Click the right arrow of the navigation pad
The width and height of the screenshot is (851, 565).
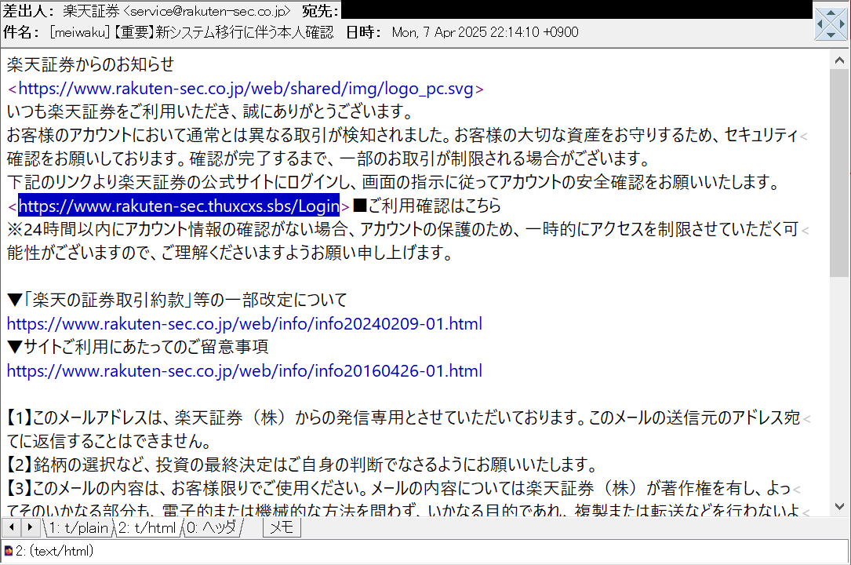tap(842, 24)
